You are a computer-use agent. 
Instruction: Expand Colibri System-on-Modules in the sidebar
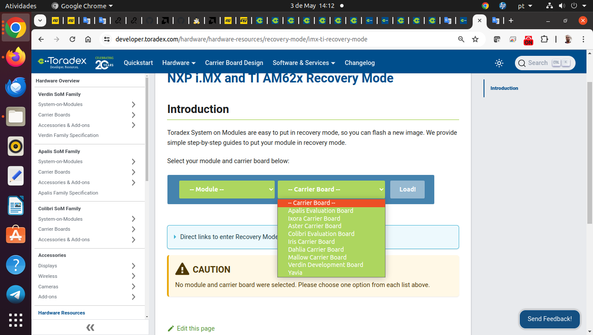coord(133,219)
